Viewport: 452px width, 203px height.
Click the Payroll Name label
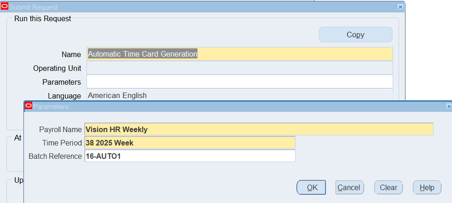[x=60, y=129]
